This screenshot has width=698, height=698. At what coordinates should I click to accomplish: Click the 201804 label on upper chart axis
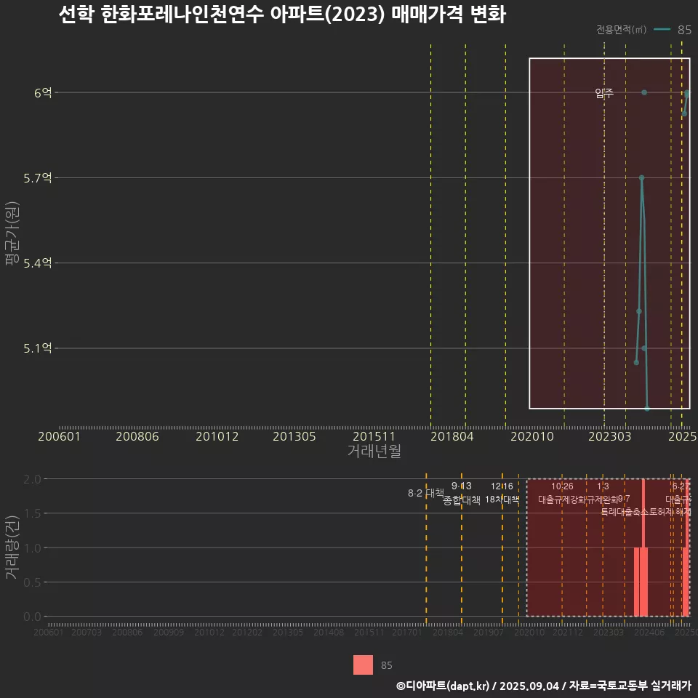[452, 436]
